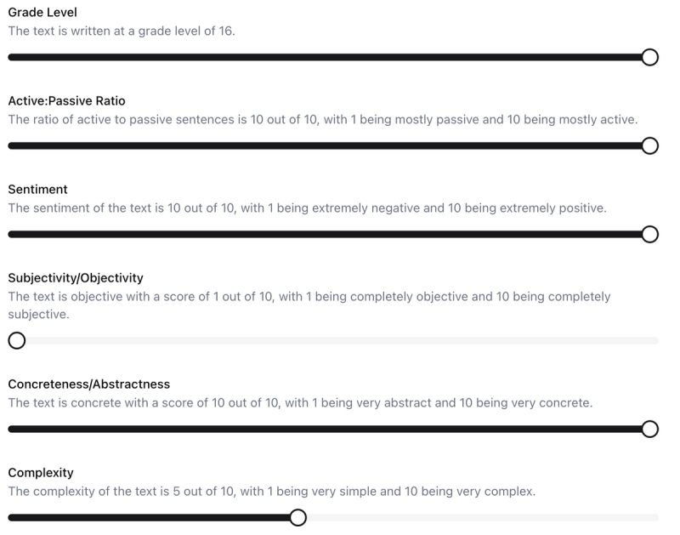Click the Sentiment heading label

point(37,189)
